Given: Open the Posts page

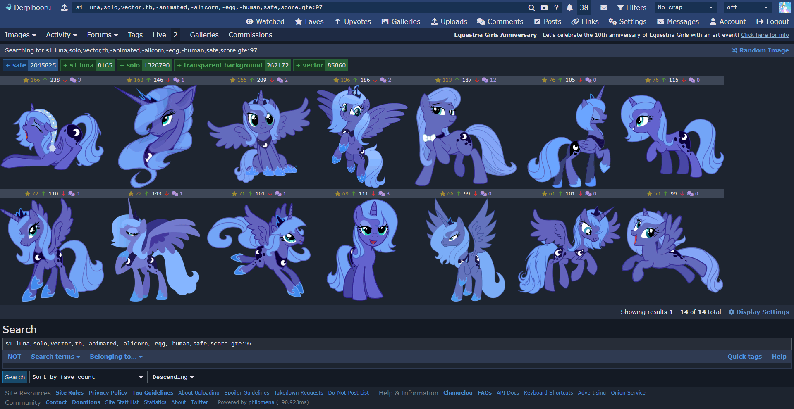Looking at the screenshot, I should (548, 21).
